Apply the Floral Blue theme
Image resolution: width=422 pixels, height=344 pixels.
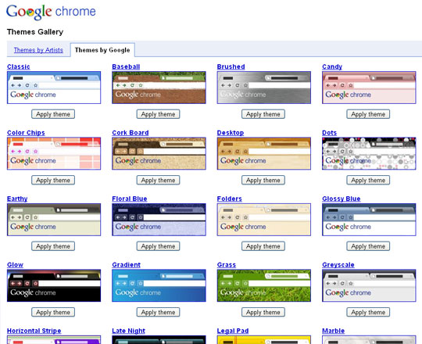158,246
